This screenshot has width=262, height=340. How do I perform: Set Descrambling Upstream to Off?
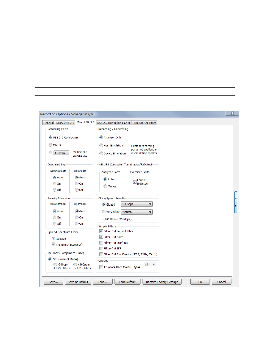click(77, 190)
